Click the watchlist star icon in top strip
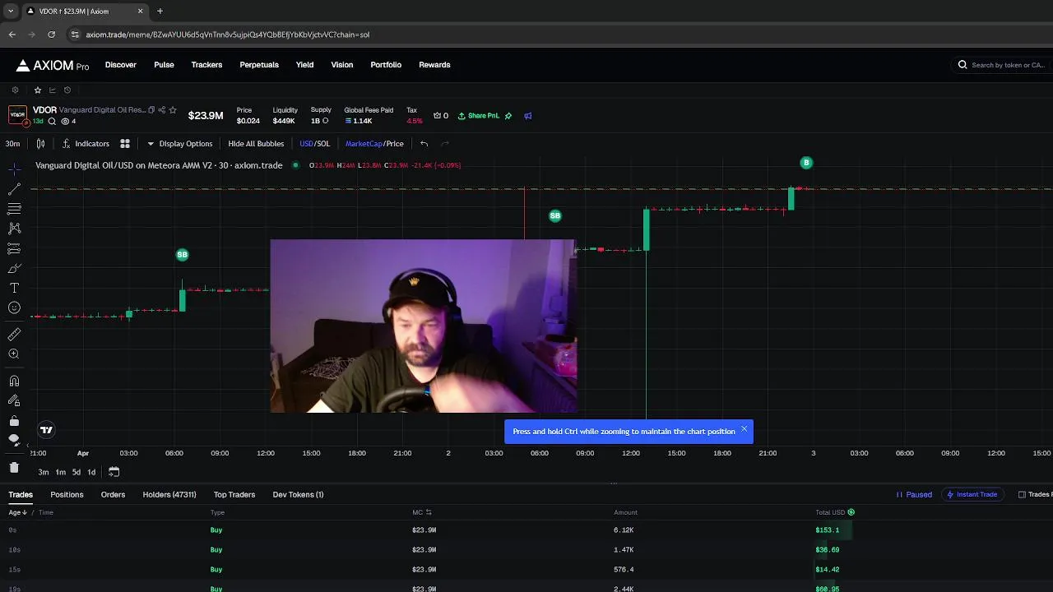 37,90
